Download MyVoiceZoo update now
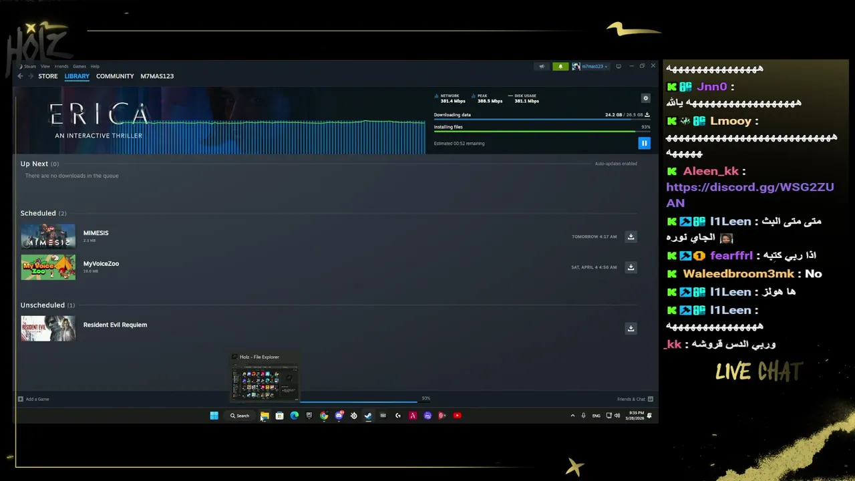Viewport: 855px width, 481px height. tap(631, 267)
